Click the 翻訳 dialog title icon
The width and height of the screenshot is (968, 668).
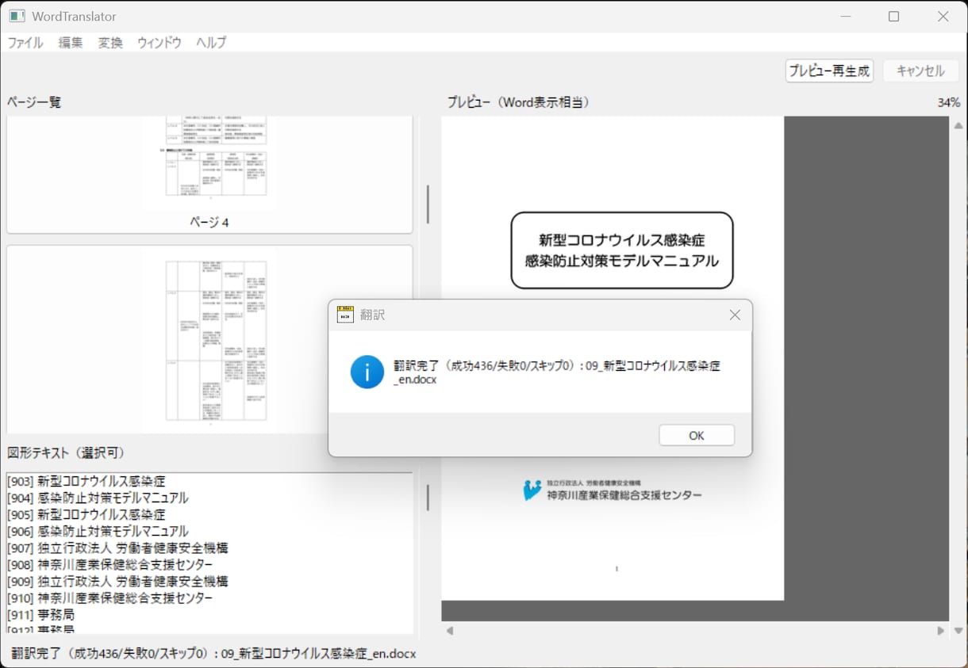coord(345,315)
